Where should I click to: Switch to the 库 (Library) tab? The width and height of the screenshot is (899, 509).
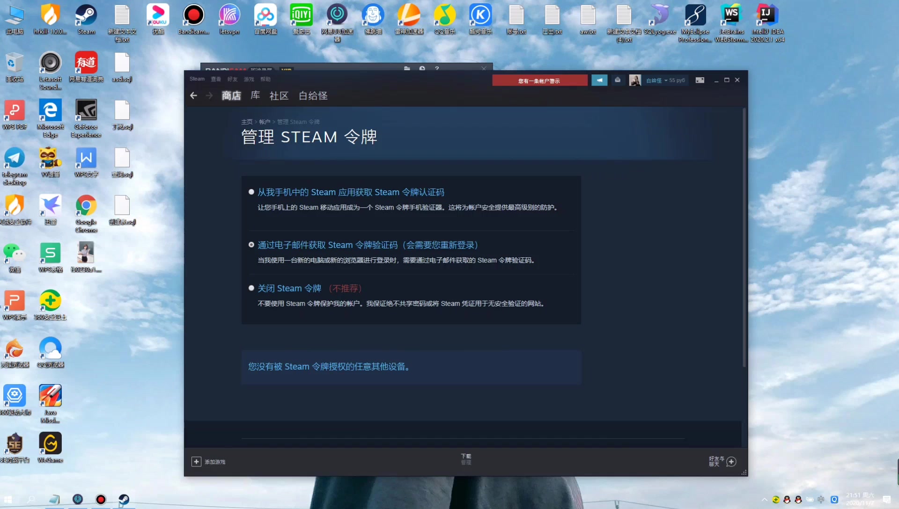[255, 95]
